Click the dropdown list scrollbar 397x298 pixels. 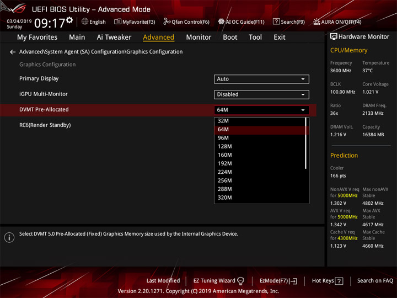(306, 143)
